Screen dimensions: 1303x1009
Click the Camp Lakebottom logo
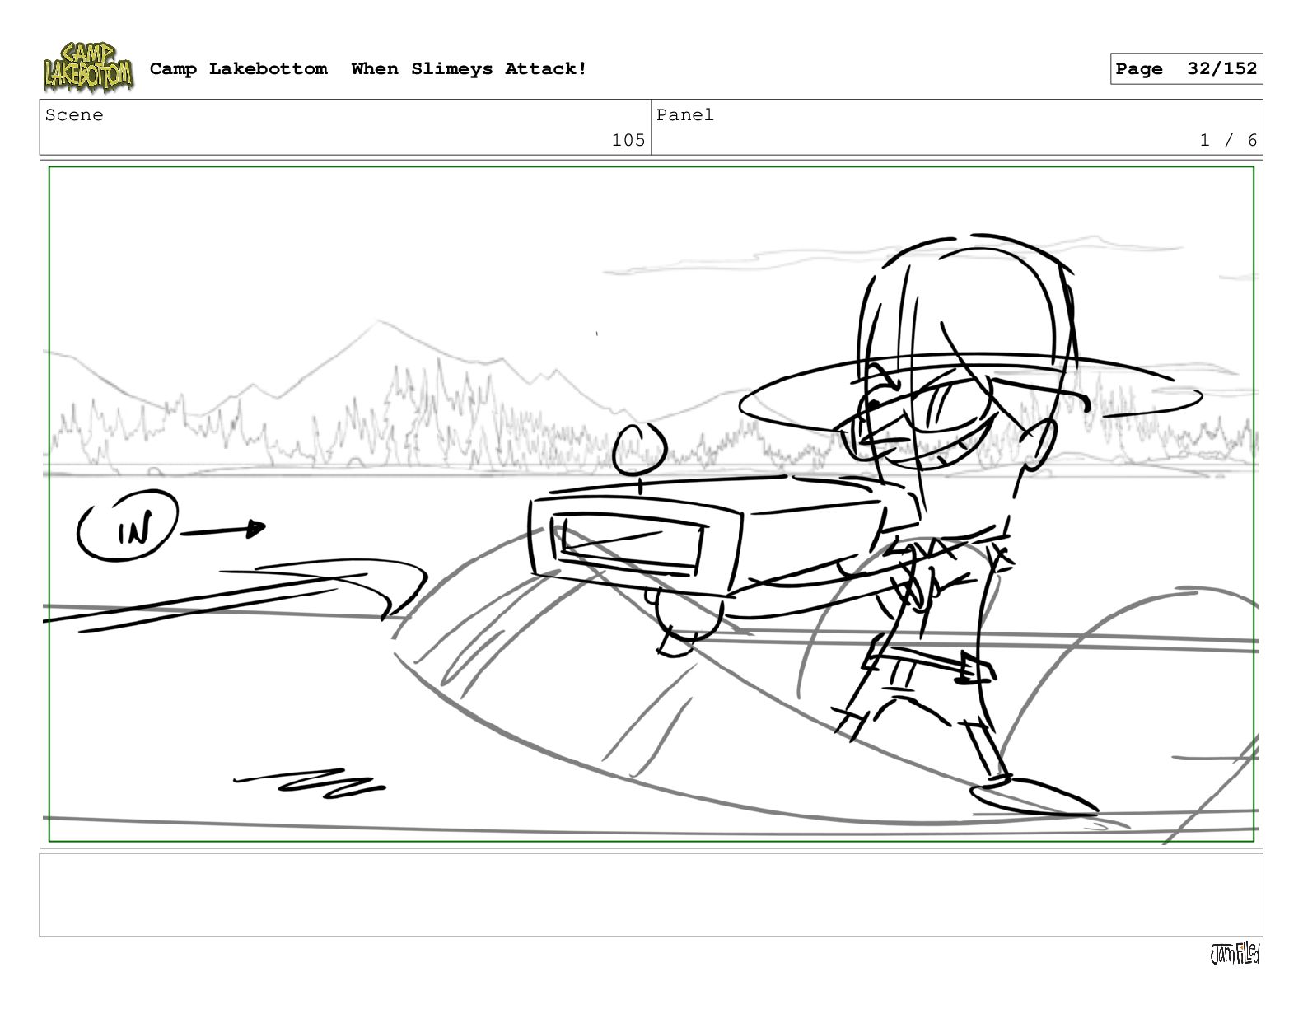tap(88, 68)
